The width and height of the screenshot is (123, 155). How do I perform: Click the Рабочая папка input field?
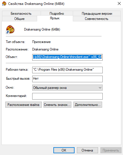[67, 70]
